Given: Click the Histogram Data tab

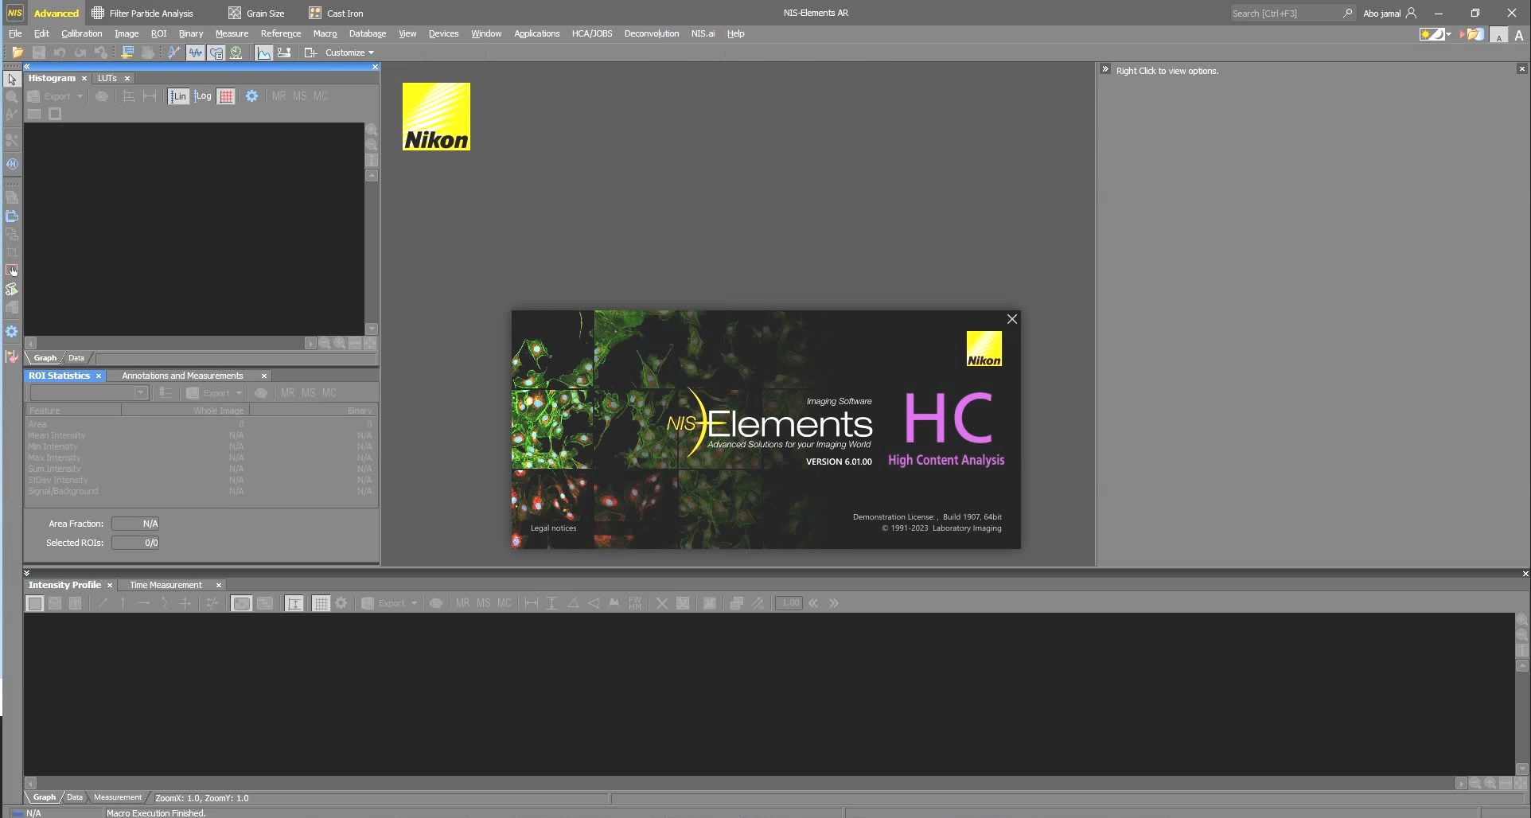Looking at the screenshot, I should pyautogui.click(x=76, y=358).
